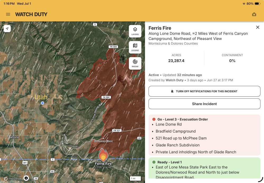The image size is (264, 183).
Task: Center map on my location arrow
Action: pos(7,28)
